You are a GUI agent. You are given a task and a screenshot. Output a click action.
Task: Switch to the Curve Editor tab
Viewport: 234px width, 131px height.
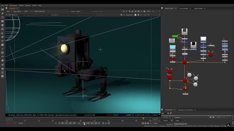[x=184, y=8]
